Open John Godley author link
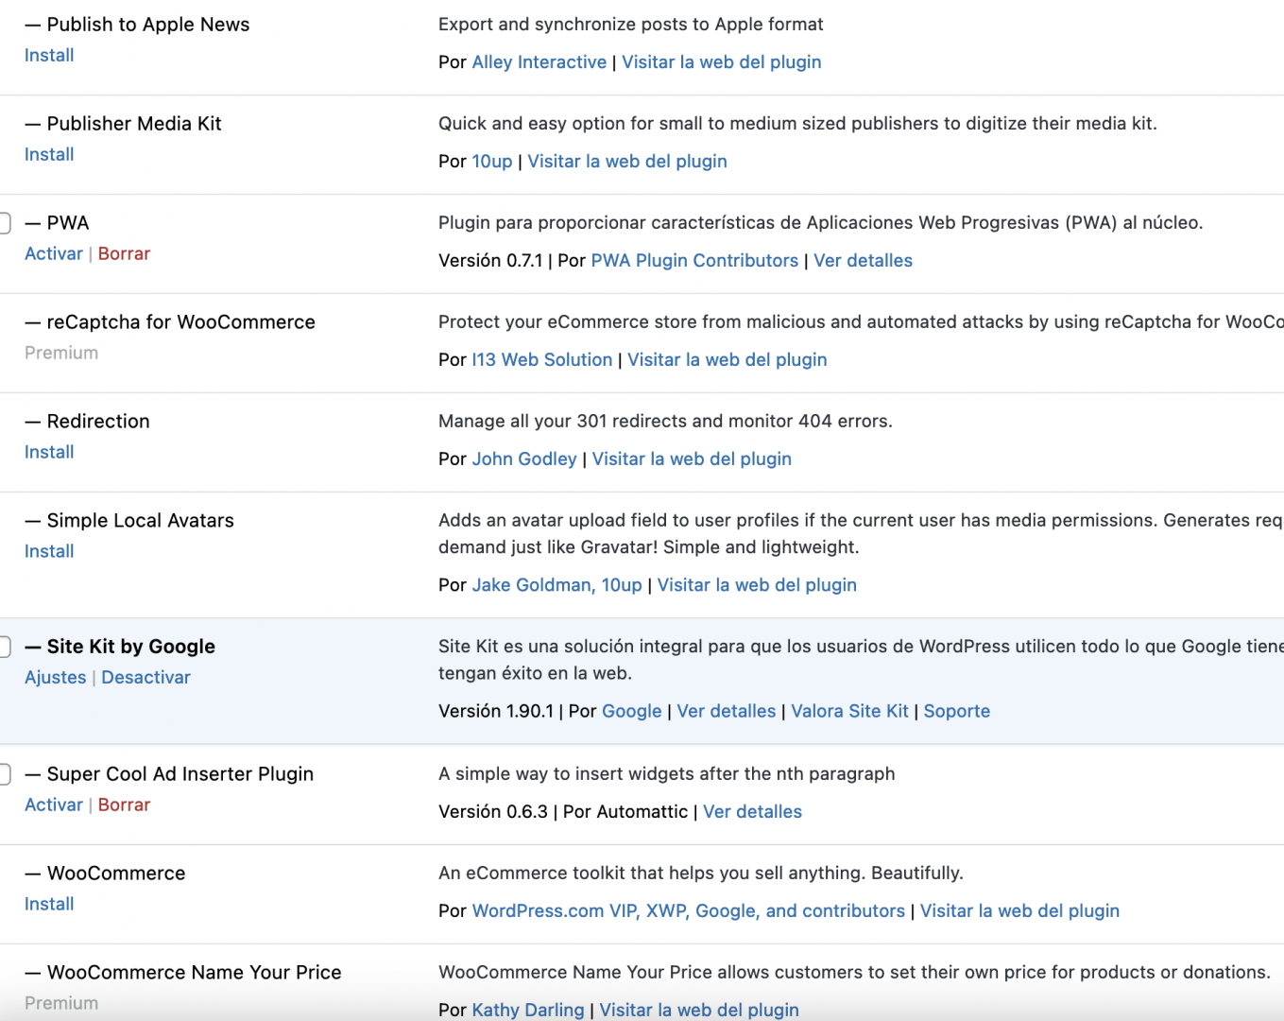 (524, 459)
